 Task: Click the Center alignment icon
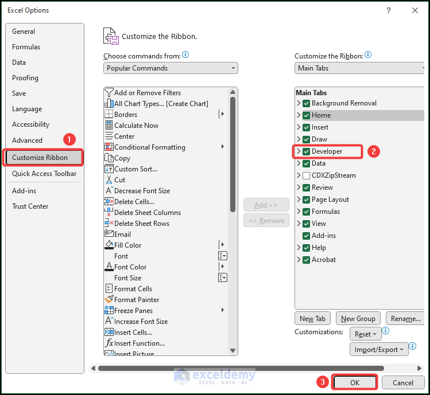[109, 136]
